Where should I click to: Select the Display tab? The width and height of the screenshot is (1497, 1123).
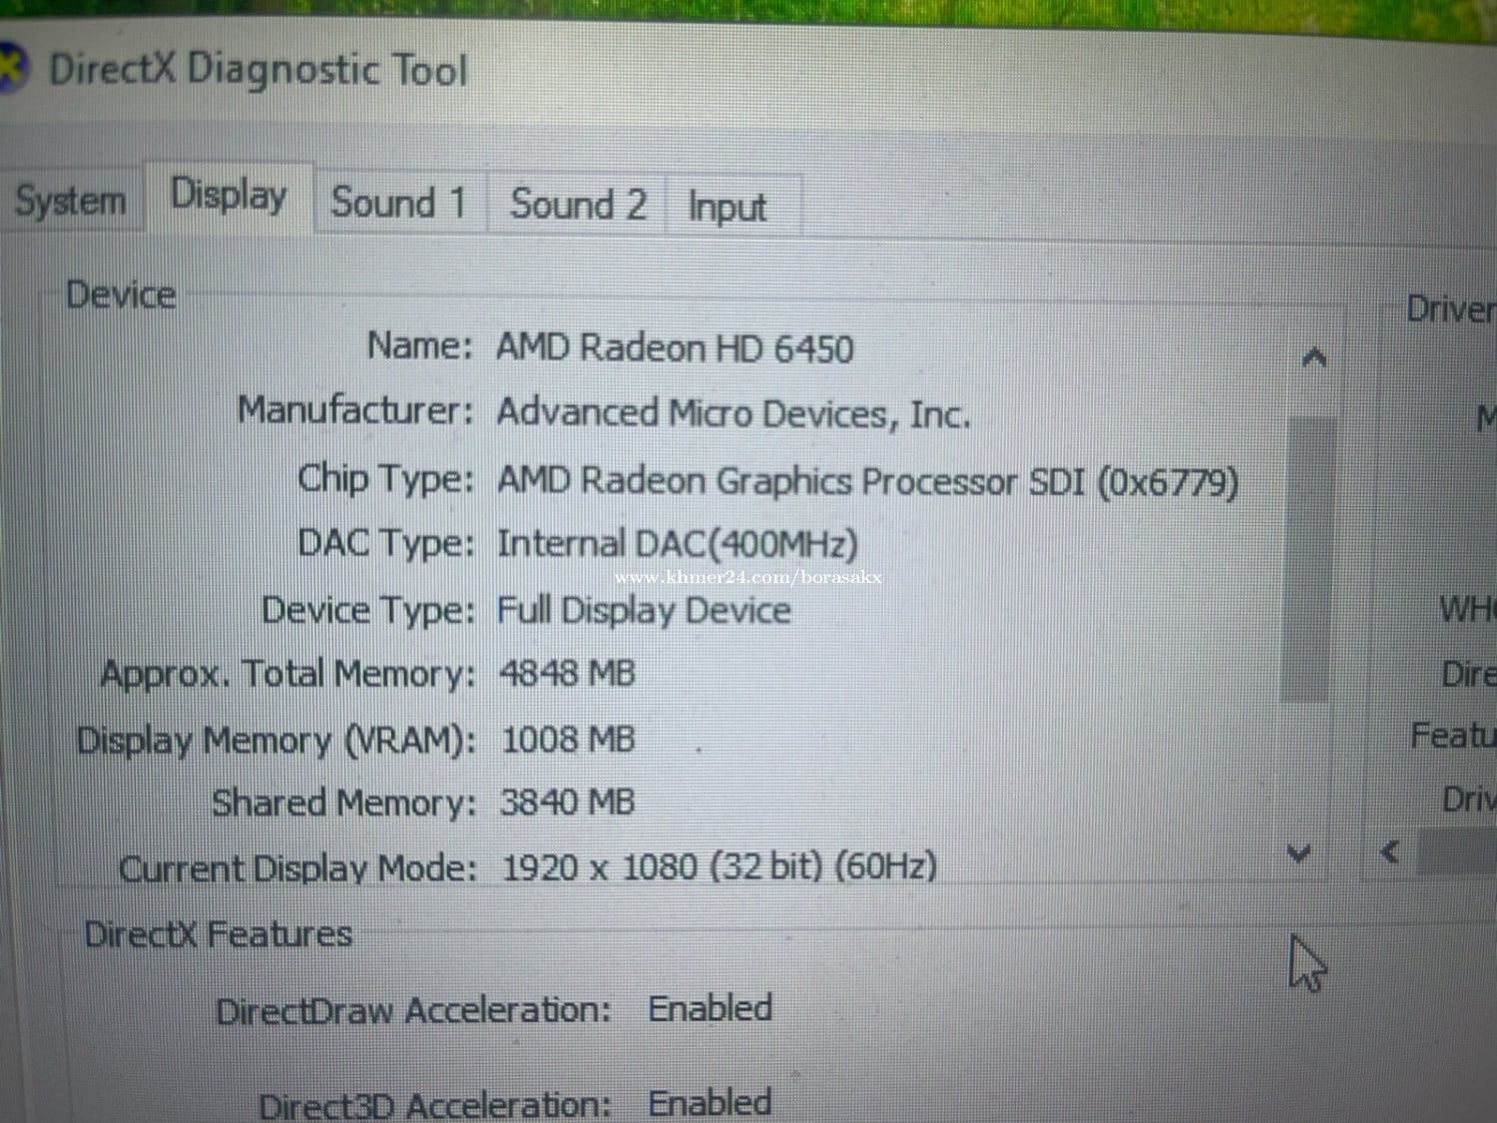point(229,196)
